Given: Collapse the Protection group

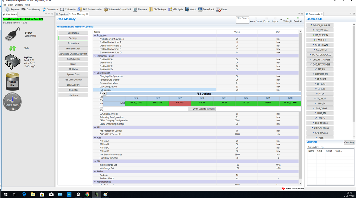Looking at the screenshot, I should coord(95,35).
